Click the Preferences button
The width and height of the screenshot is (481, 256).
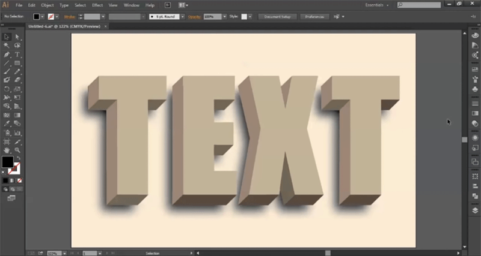click(314, 17)
